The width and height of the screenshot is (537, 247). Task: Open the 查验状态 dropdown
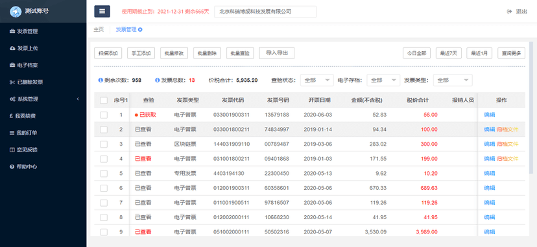317,80
